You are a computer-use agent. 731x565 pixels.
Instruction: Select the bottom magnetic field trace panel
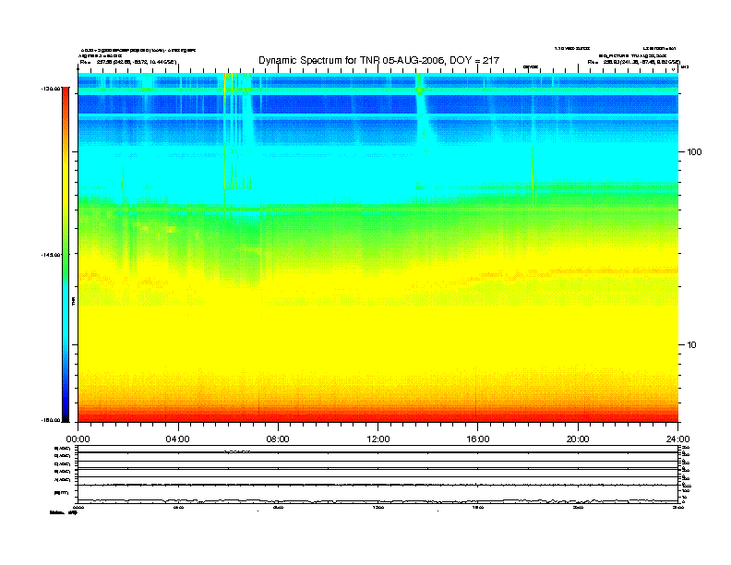coord(378,494)
